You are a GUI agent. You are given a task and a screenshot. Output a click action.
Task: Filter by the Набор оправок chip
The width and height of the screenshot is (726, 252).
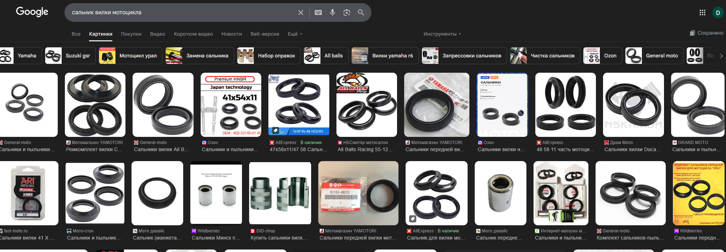(x=269, y=56)
